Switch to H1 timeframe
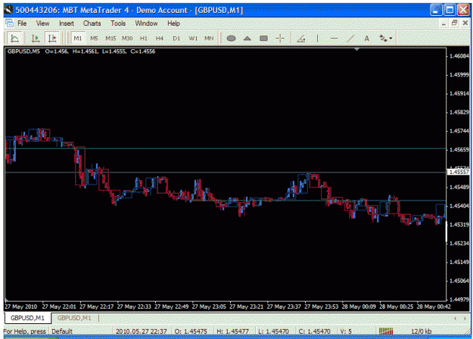 (144, 39)
